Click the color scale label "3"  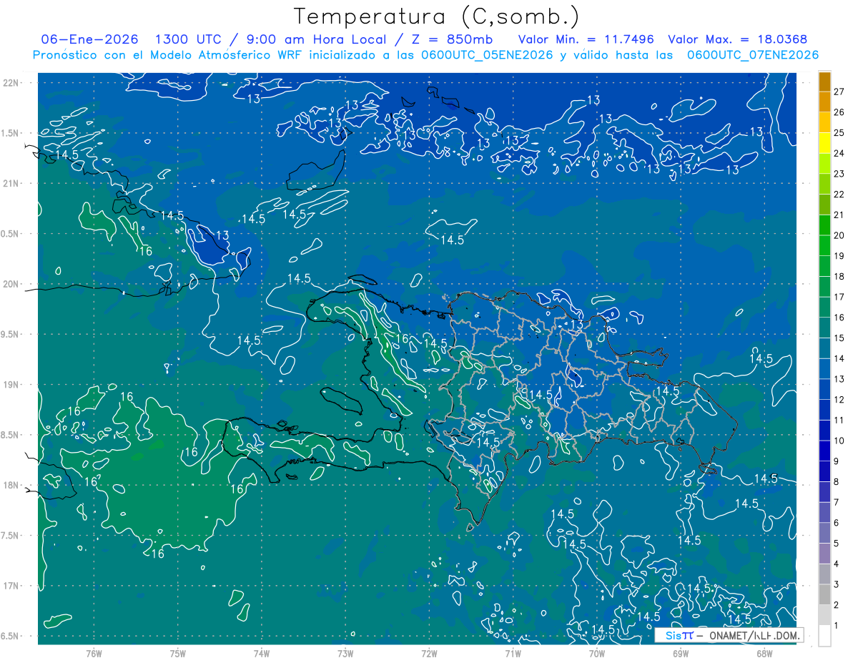coord(837,585)
